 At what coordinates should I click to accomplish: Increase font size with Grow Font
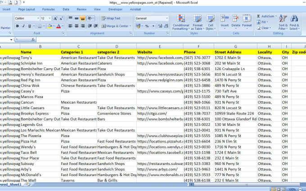click(x=55, y=18)
